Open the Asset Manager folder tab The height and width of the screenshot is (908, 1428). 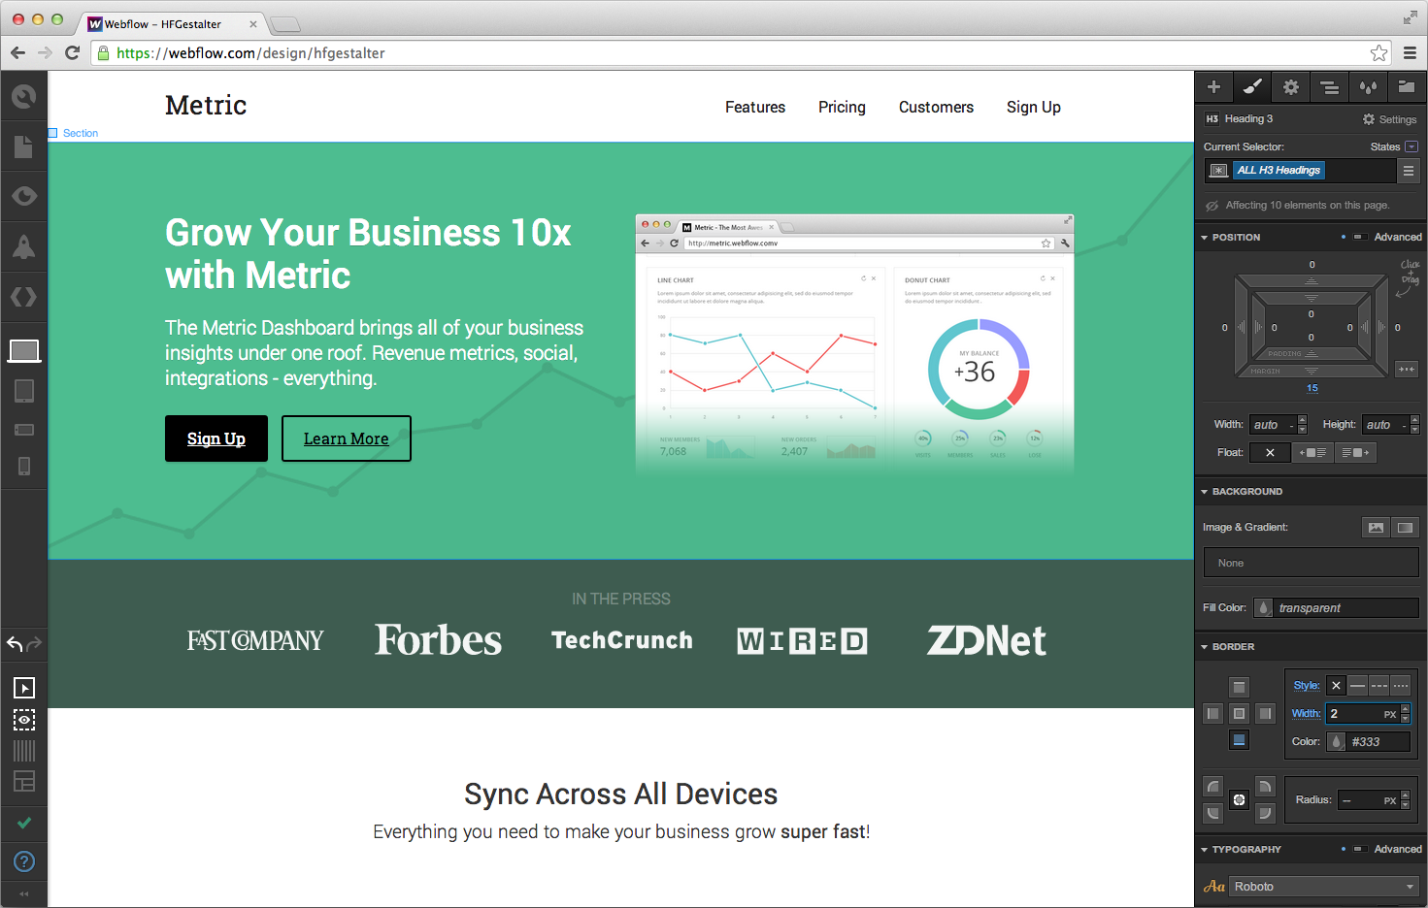[1407, 86]
